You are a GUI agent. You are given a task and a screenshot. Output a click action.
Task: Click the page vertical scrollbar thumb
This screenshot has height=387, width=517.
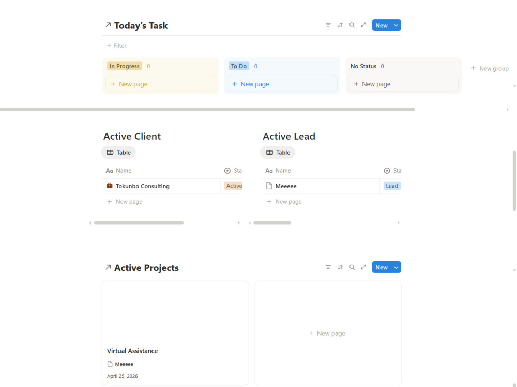[514, 180]
